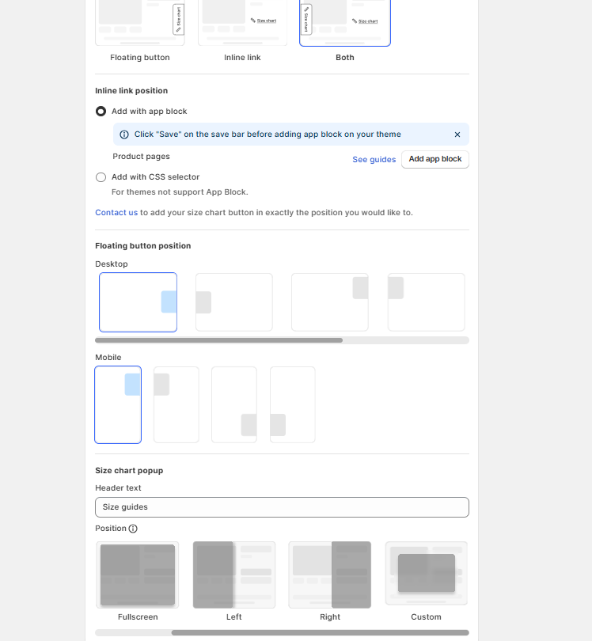The height and width of the screenshot is (641, 592).
Task: Click the desktop positions horizontal scrollbar
Action: 218,340
